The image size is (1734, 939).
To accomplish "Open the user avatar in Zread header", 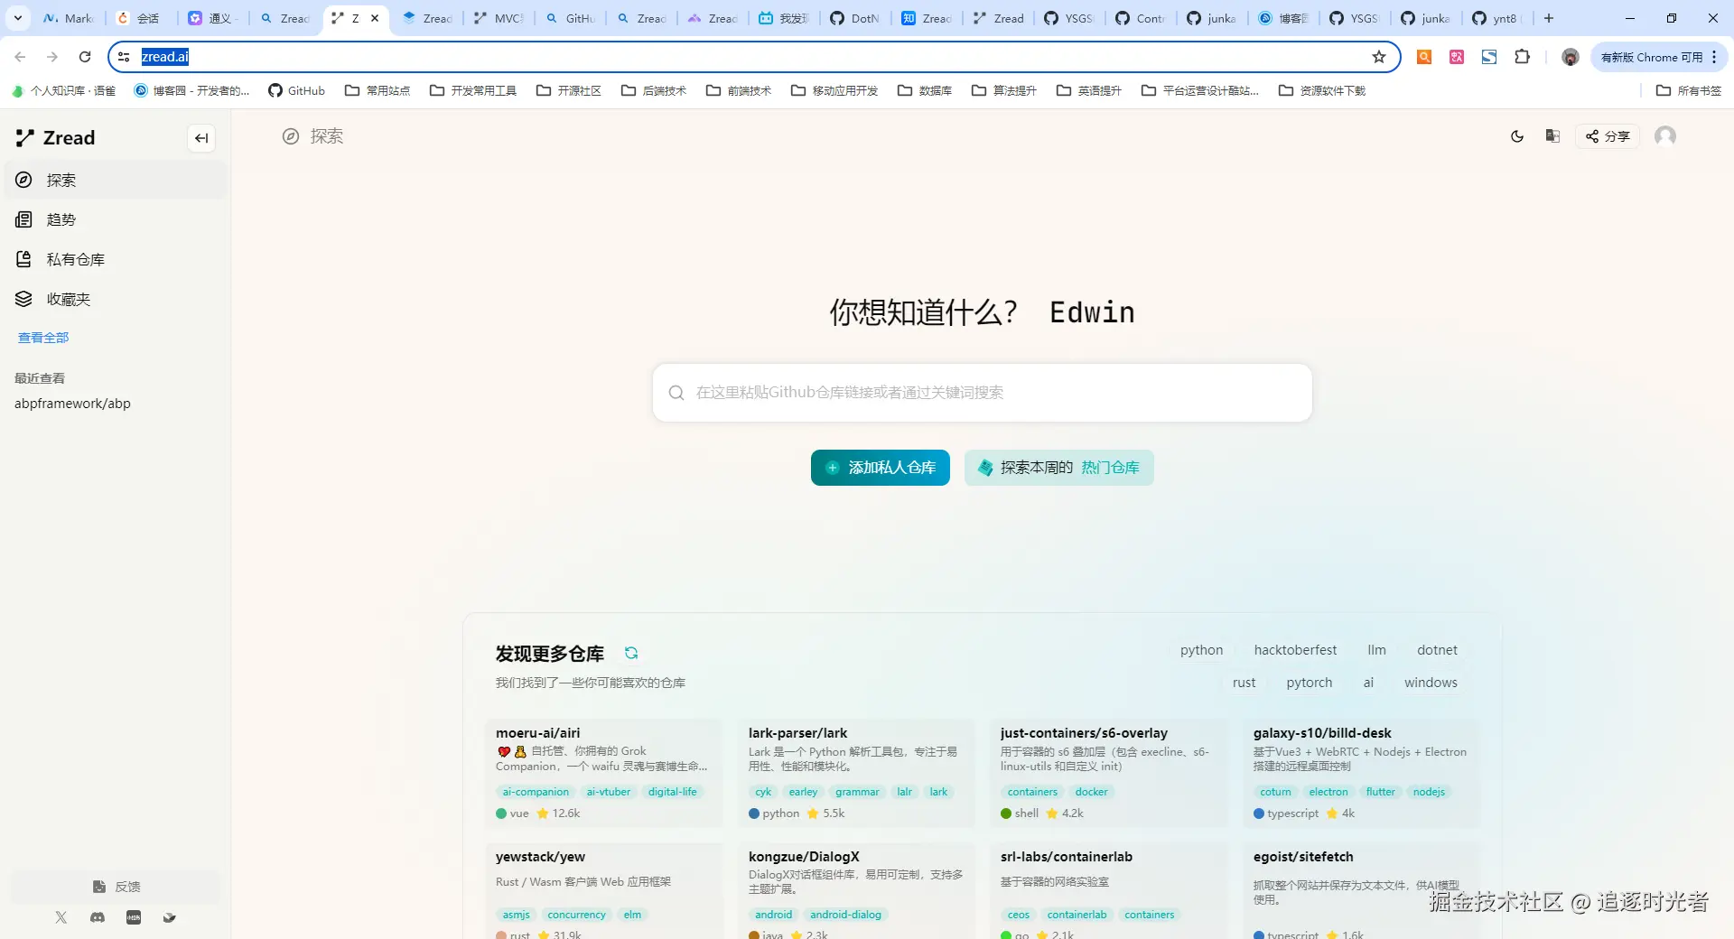I will tap(1665, 136).
